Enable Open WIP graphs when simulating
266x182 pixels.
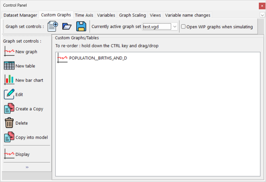pyautogui.click(x=183, y=27)
